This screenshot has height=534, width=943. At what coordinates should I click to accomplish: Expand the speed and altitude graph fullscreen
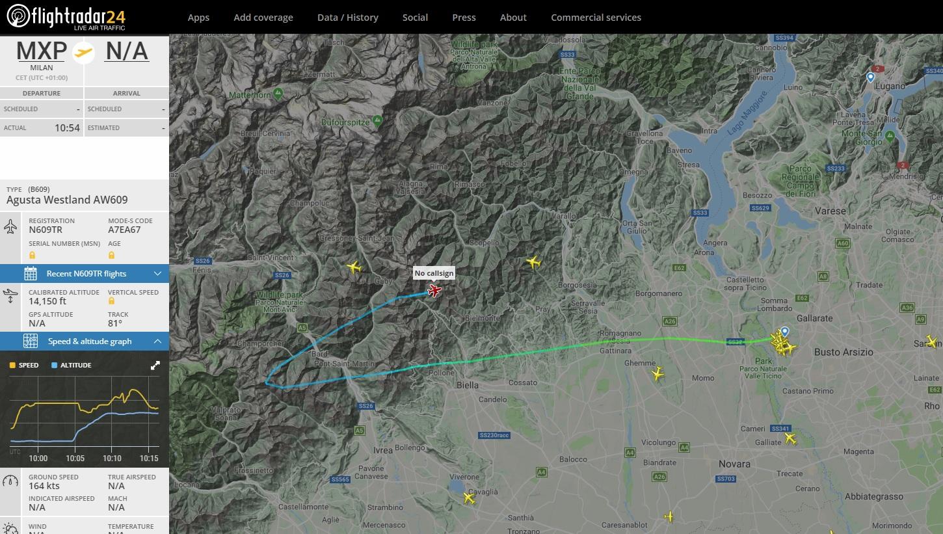[x=155, y=366]
